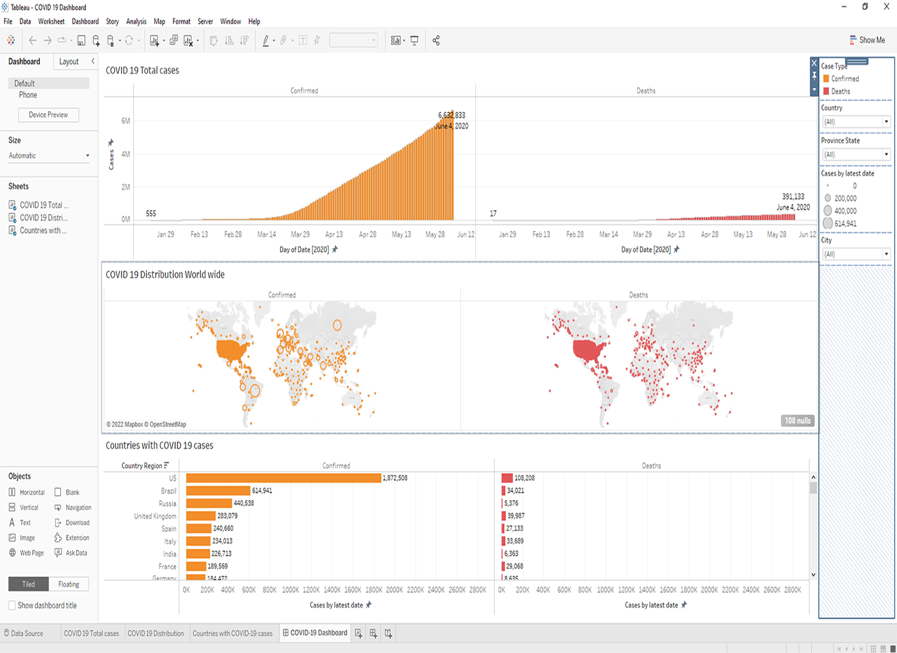897x653 pixels.
Task: Click the Save workbook icon in toolbar
Action: pos(81,40)
